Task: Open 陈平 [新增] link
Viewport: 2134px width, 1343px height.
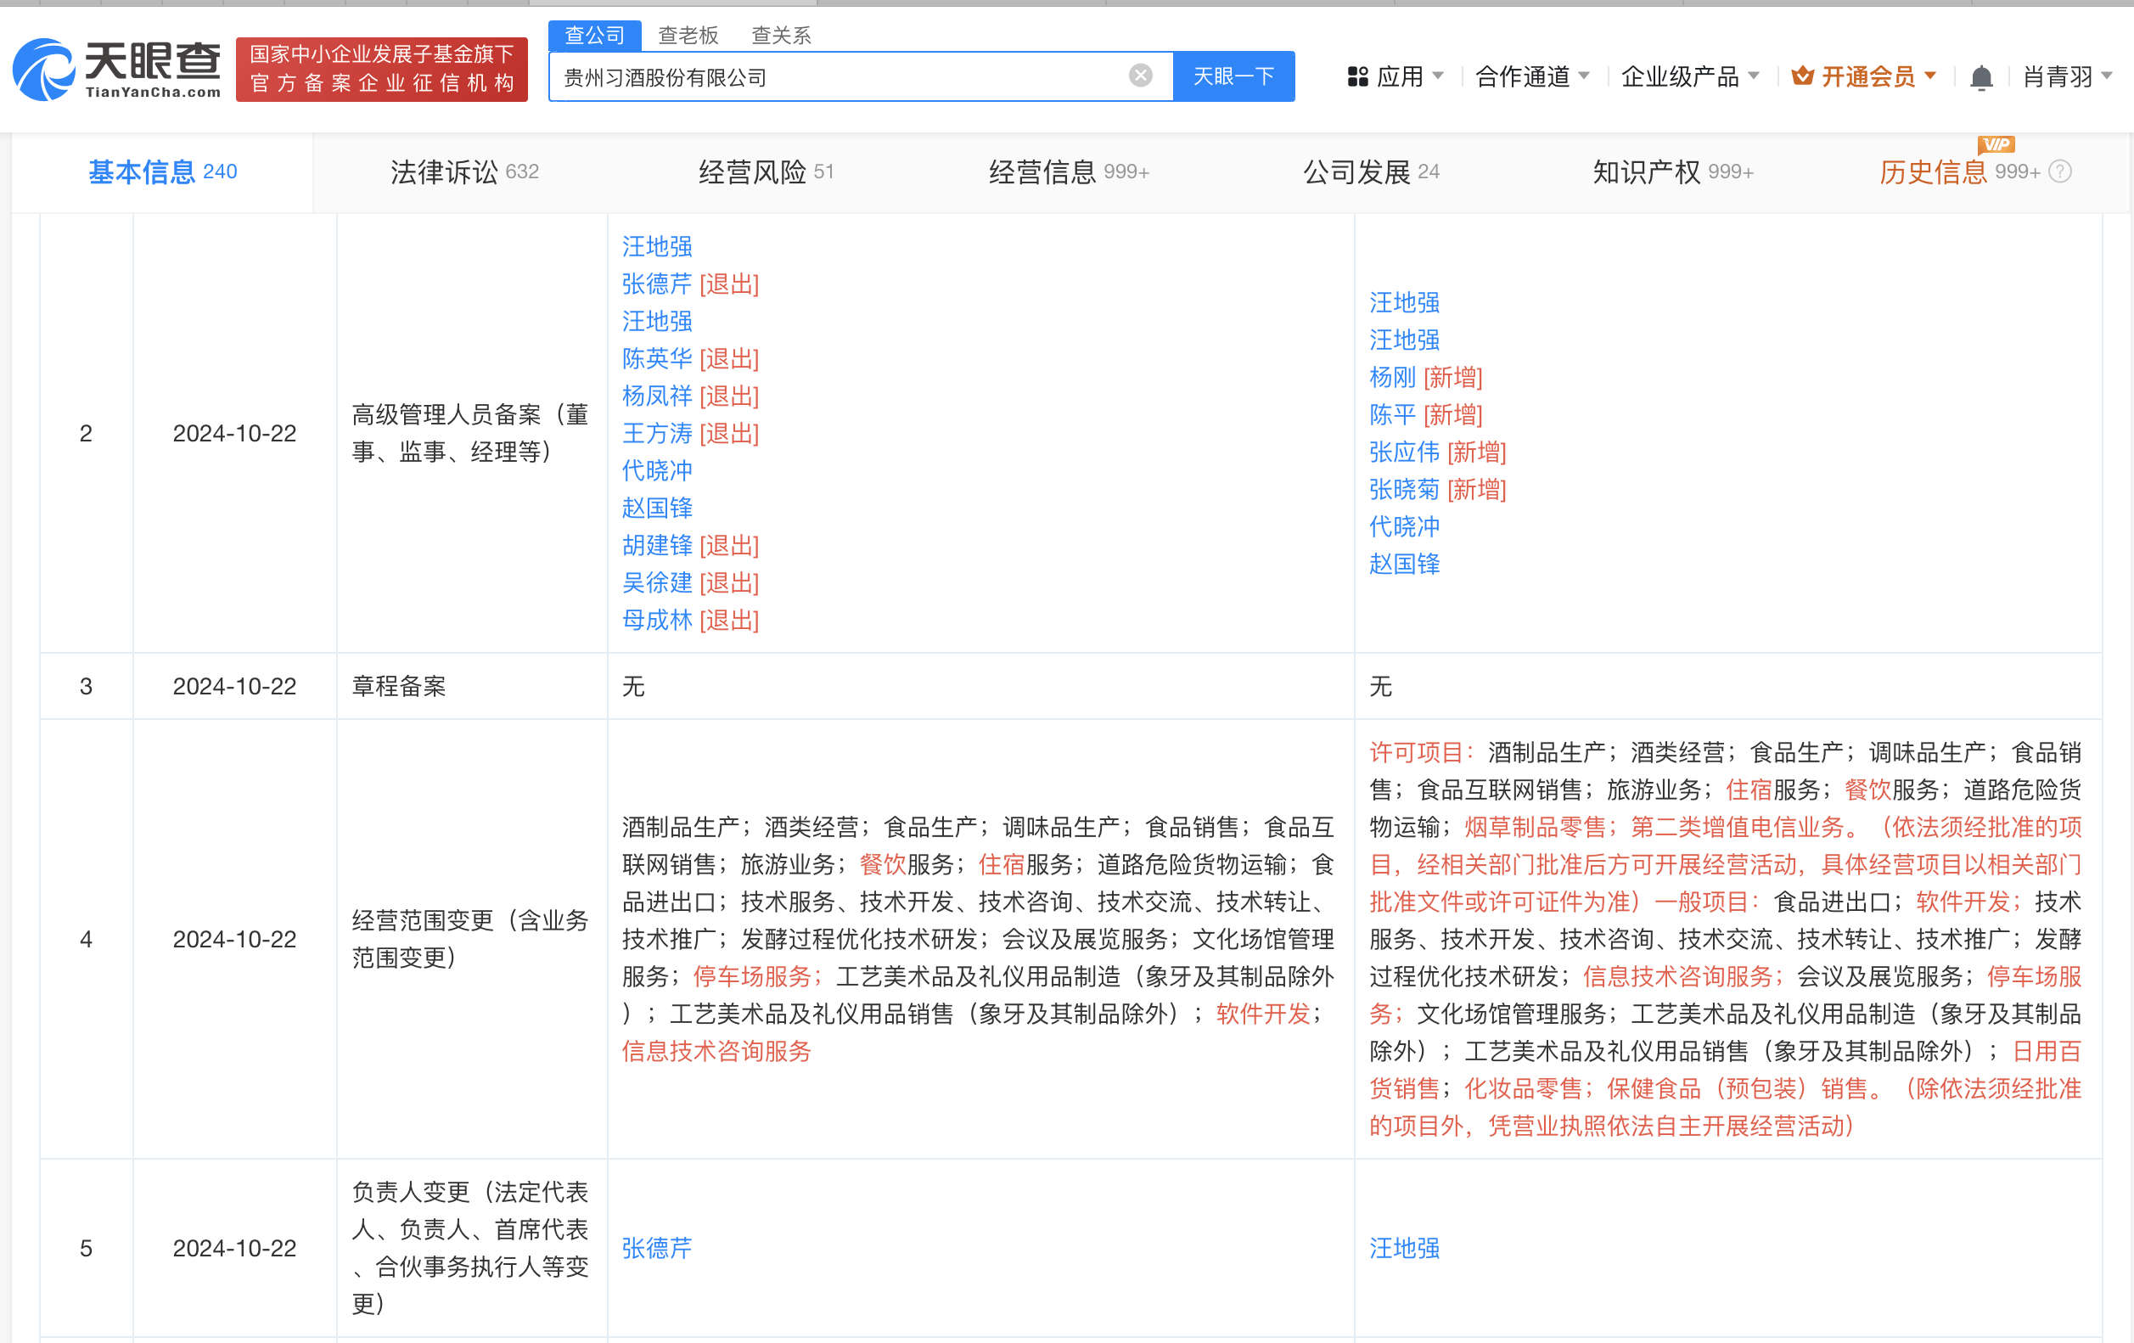Action: [x=1426, y=414]
